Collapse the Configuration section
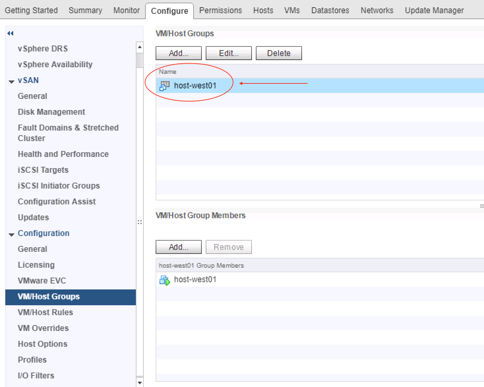The height and width of the screenshot is (387, 484). (x=11, y=234)
